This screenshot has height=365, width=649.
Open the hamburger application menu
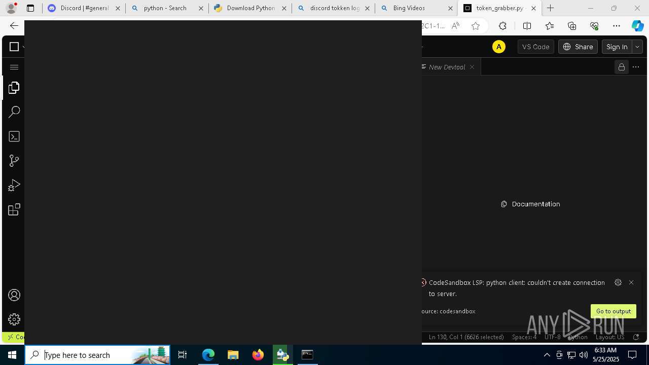point(14,67)
